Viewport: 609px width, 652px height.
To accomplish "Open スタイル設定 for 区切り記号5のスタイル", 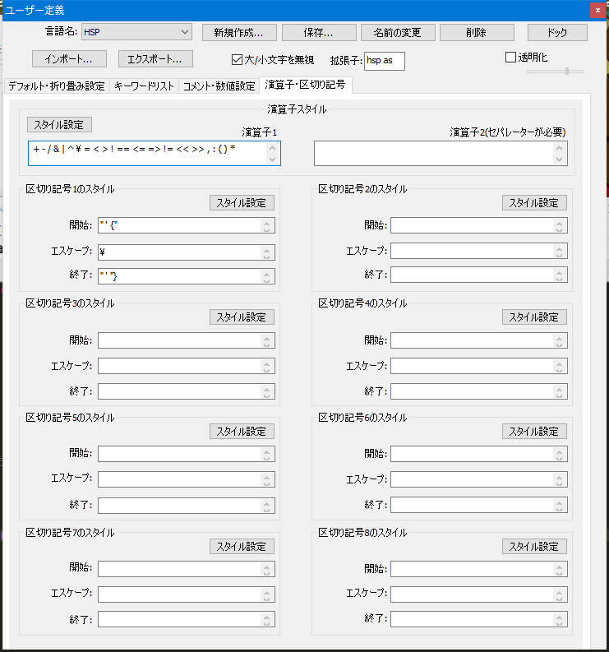I will pos(242,432).
